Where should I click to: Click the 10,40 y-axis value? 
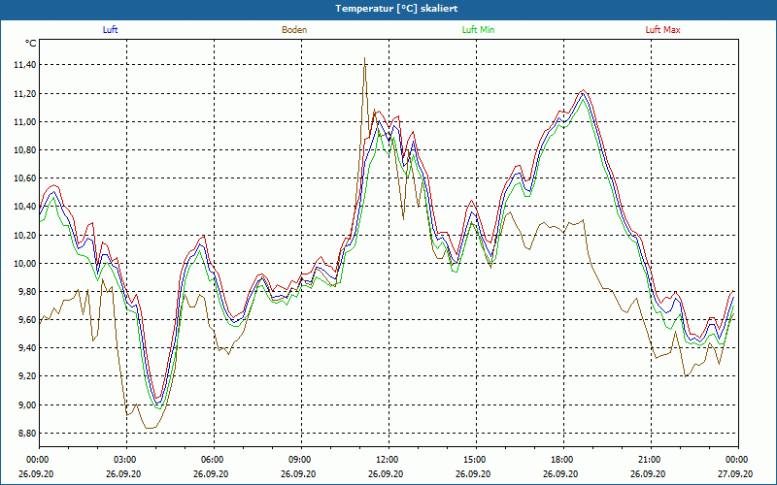click(26, 207)
